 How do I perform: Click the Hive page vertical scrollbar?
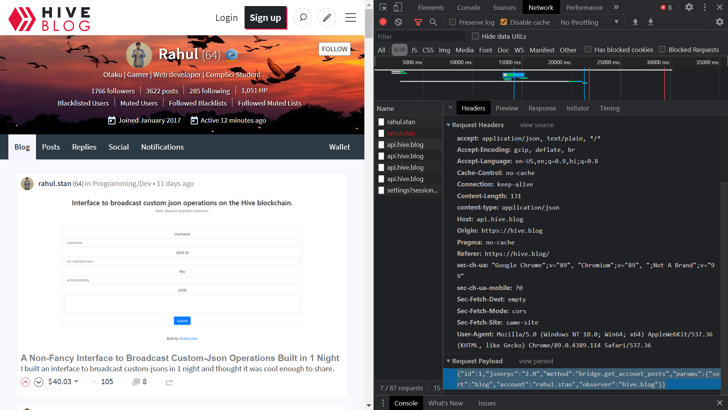pyautogui.click(x=369, y=23)
